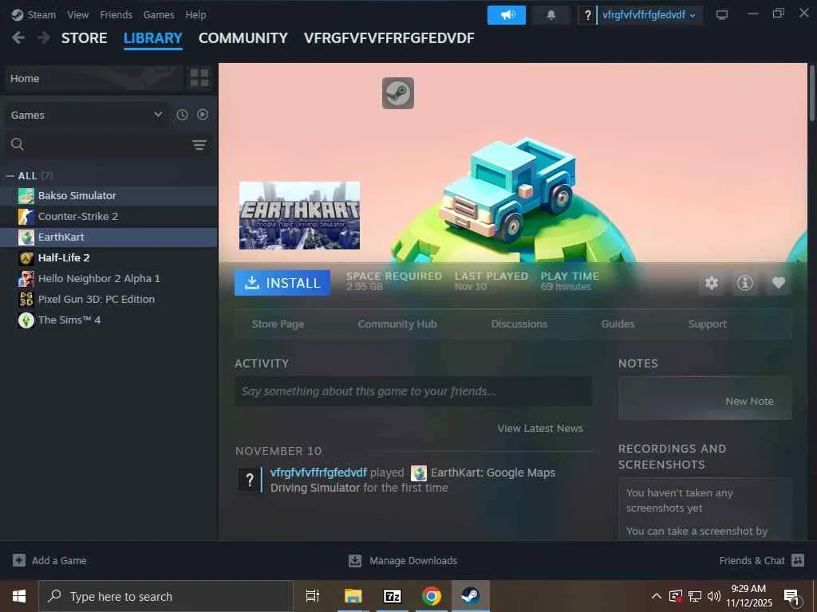Image resolution: width=817 pixels, height=612 pixels.
Task: Click the Counter-Strike 2 game icon
Action: 26,217
